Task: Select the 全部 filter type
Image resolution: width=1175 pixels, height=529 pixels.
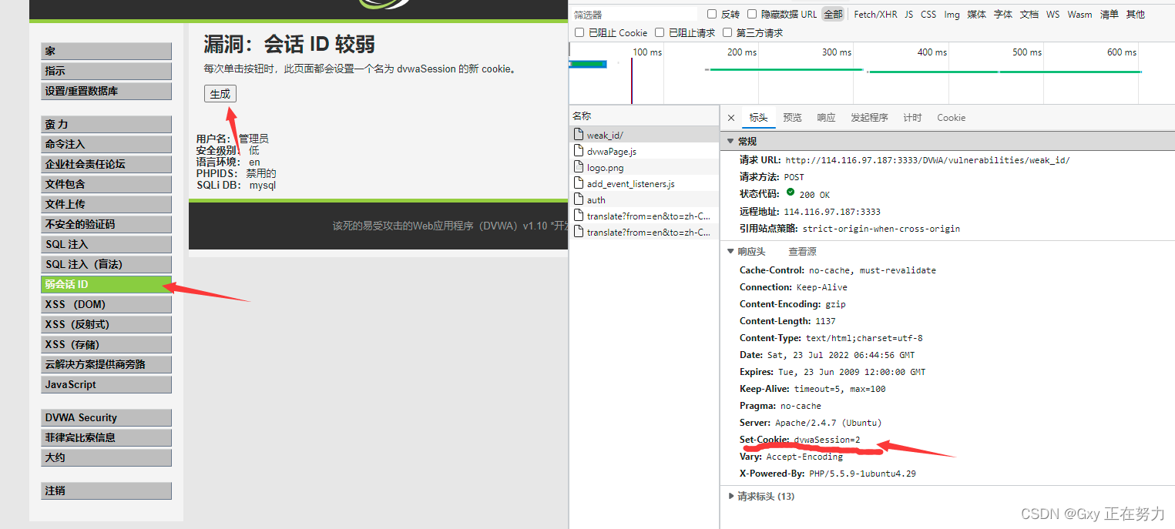Action: pos(833,14)
